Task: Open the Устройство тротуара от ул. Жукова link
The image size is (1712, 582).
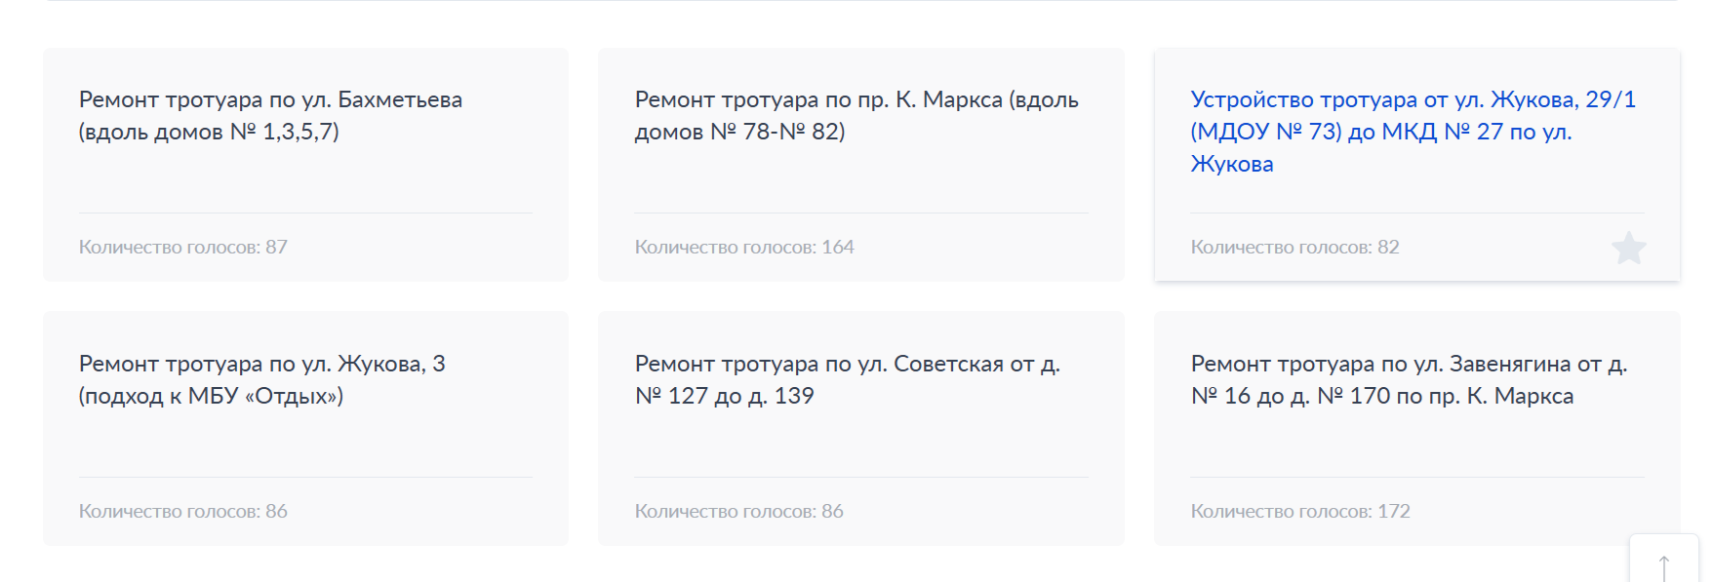Action: [1411, 131]
